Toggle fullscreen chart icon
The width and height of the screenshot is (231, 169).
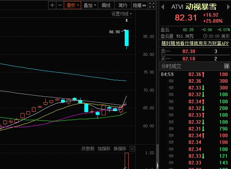click(x=152, y=5)
